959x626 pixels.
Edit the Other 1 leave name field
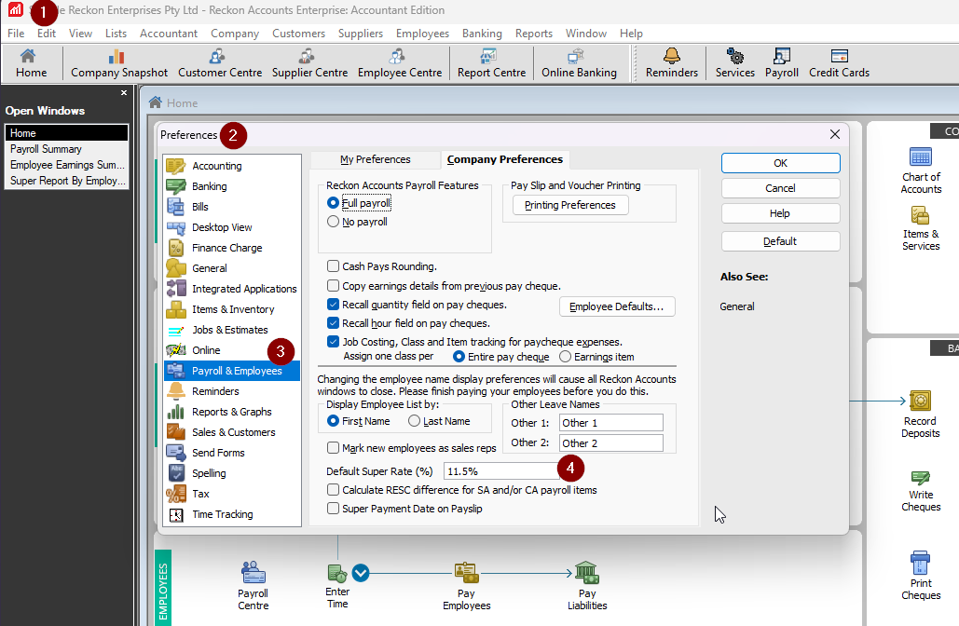[611, 423]
